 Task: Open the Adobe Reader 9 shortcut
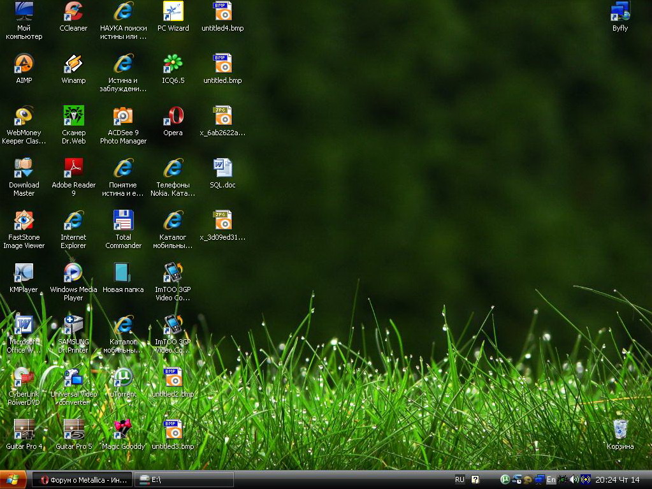[73, 168]
